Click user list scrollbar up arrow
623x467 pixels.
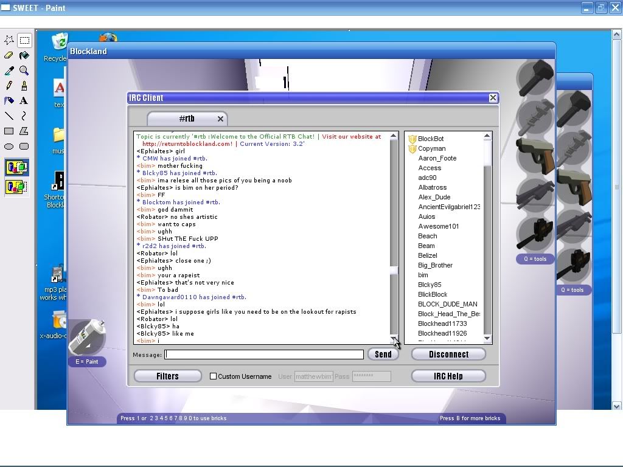click(487, 136)
